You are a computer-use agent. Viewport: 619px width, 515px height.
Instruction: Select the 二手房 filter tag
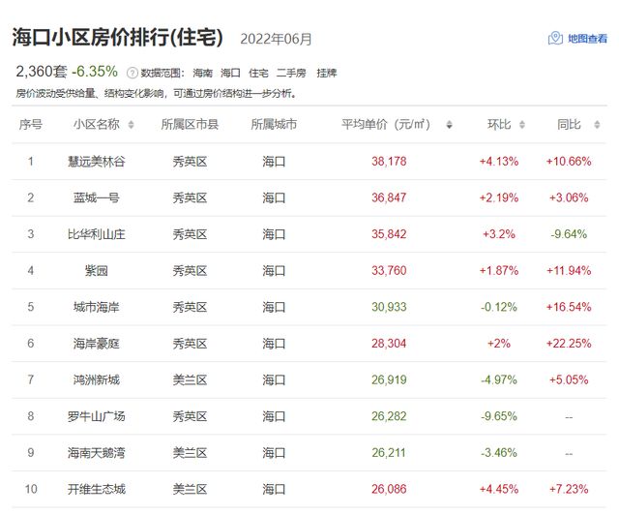[291, 74]
